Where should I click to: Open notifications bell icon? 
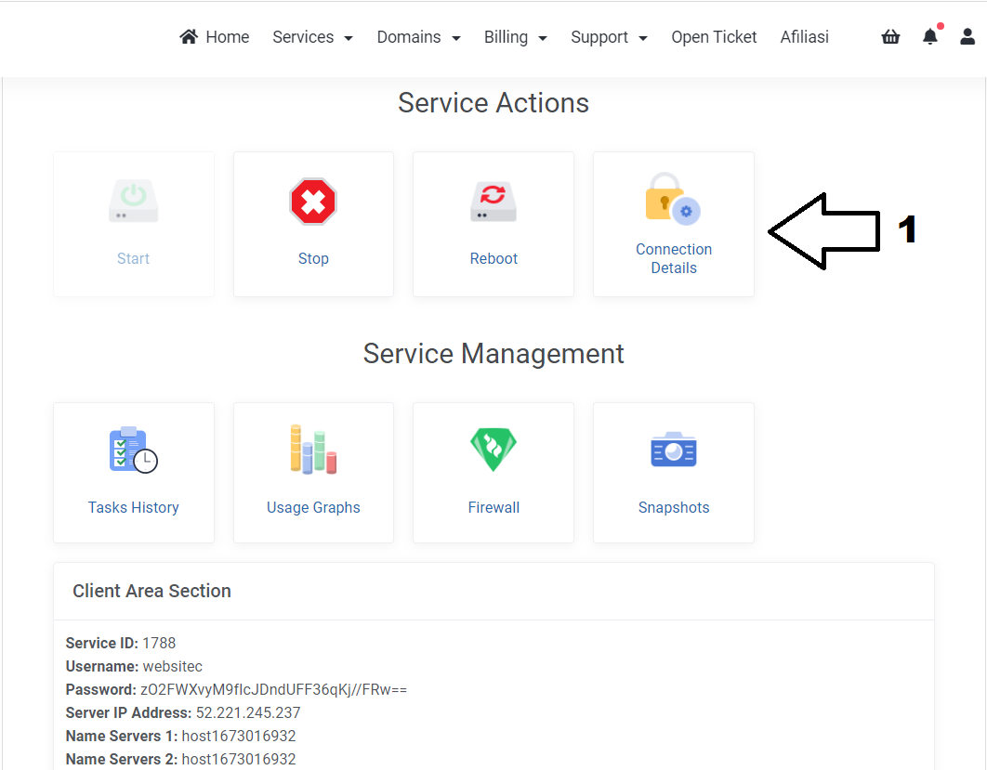point(929,37)
